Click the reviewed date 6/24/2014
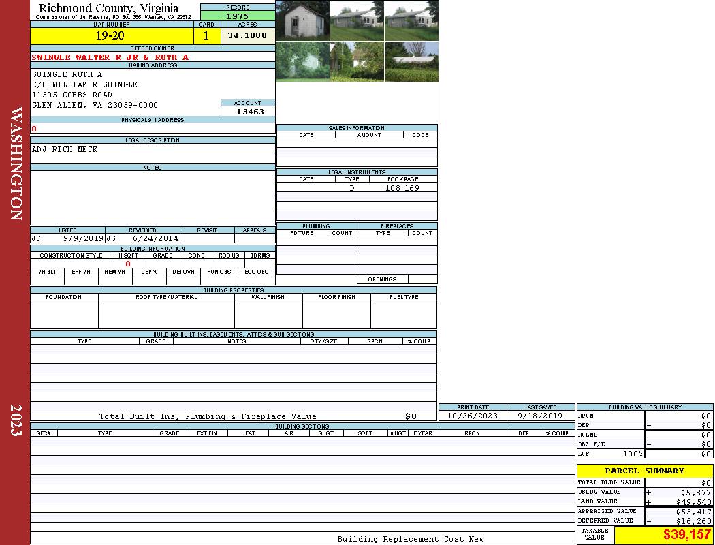 point(155,239)
